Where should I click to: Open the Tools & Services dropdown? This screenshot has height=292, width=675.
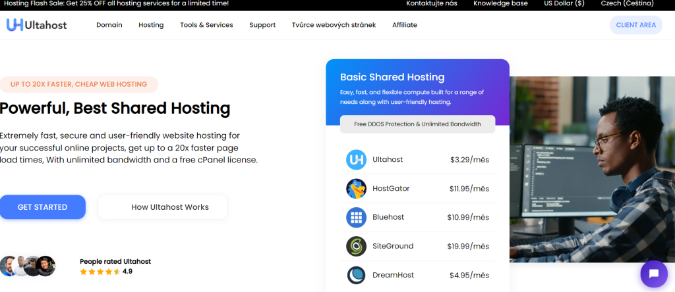206,25
